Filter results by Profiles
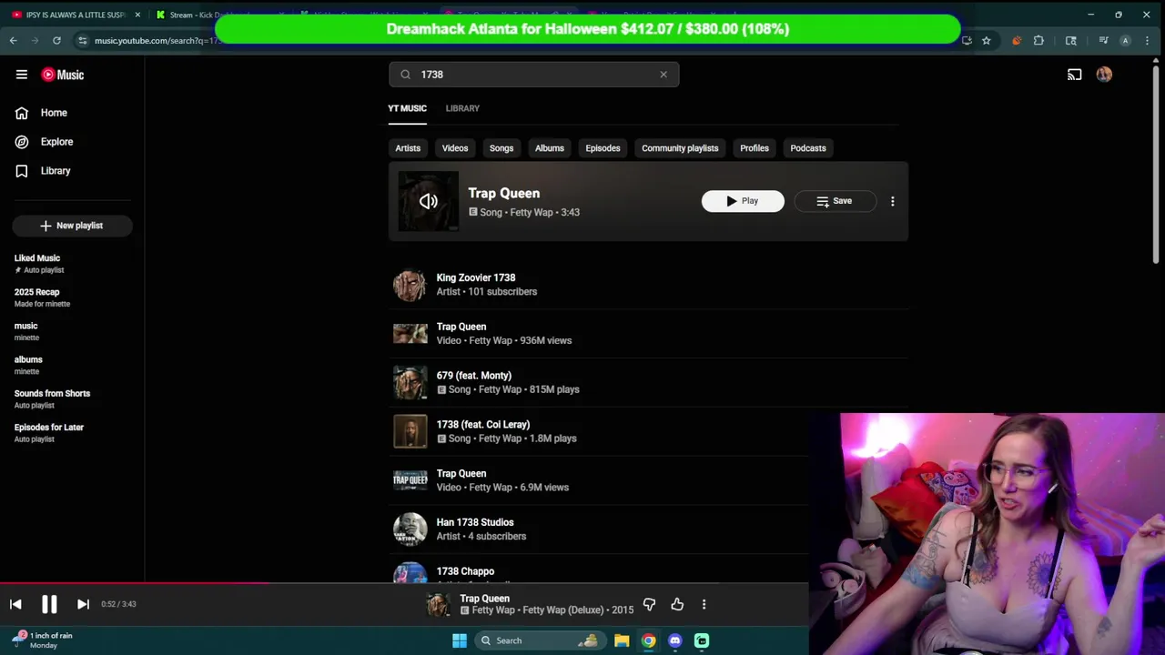Viewport: 1165px width, 655px height. click(x=755, y=148)
